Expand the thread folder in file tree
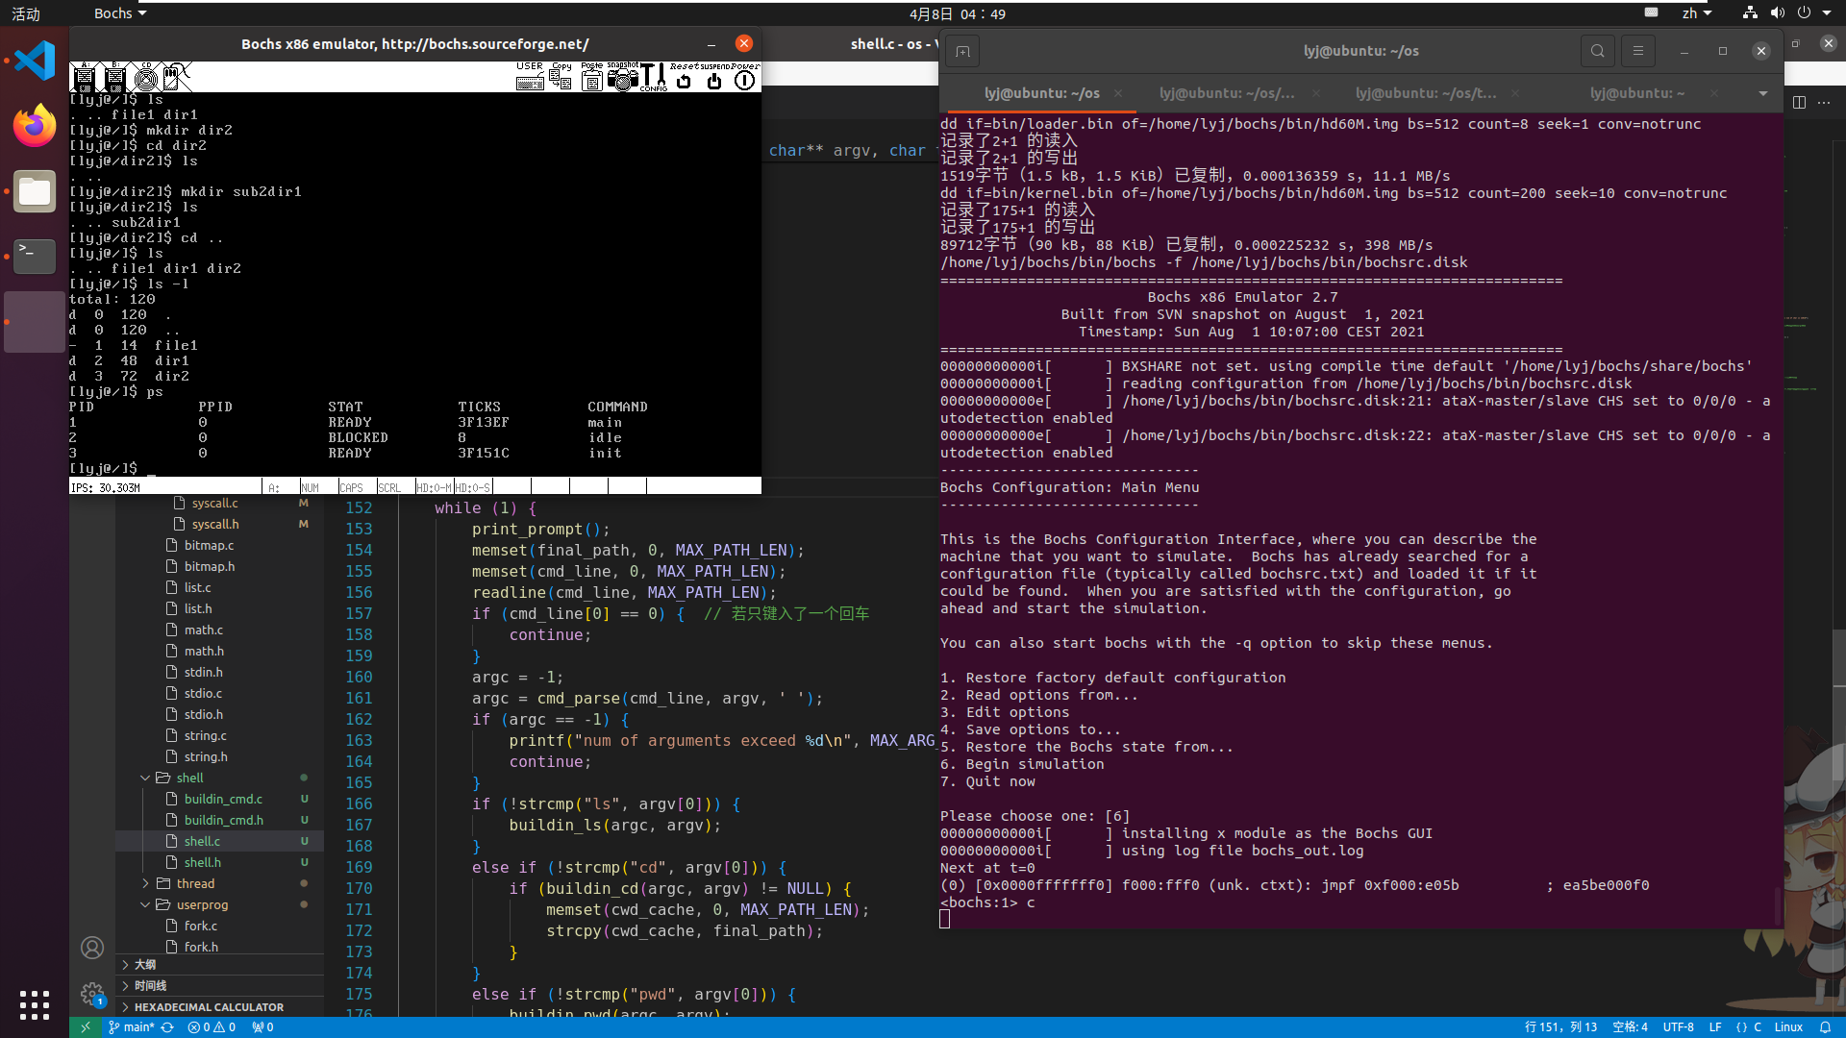The image size is (1846, 1038). point(144,883)
